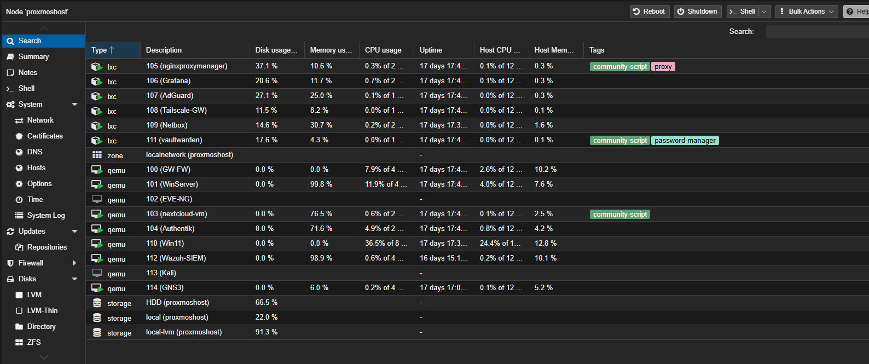Select Search in the sidebar

[x=43, y=41]
